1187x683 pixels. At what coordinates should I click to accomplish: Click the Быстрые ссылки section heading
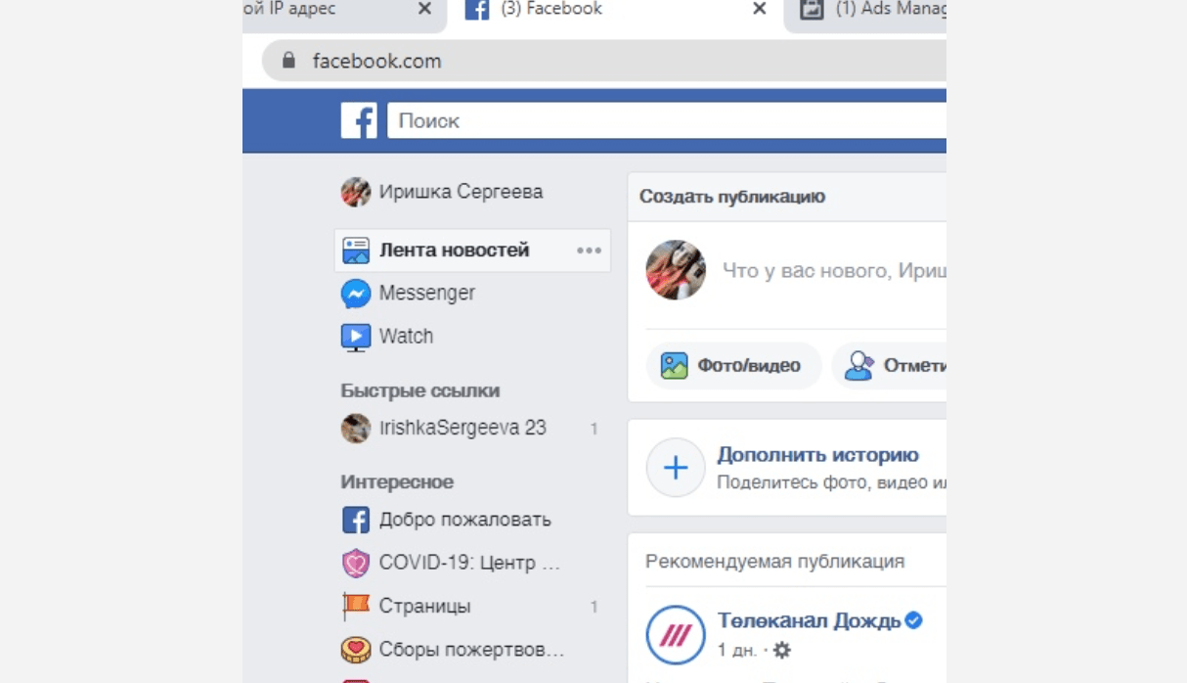pyautogui.click(x=420, y=390)
